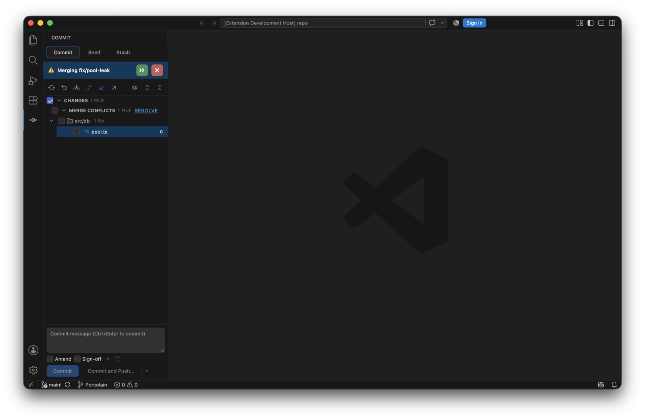Enable the Amend checkbox

pyautogui.click(x=50, y=359)
